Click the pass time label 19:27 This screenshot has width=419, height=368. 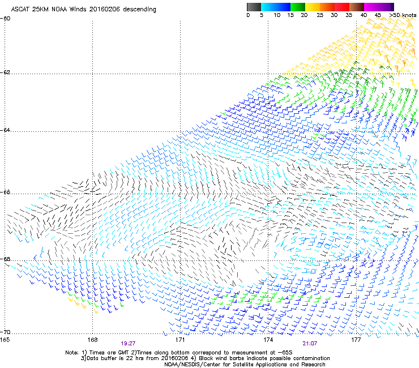click(128, 344)
